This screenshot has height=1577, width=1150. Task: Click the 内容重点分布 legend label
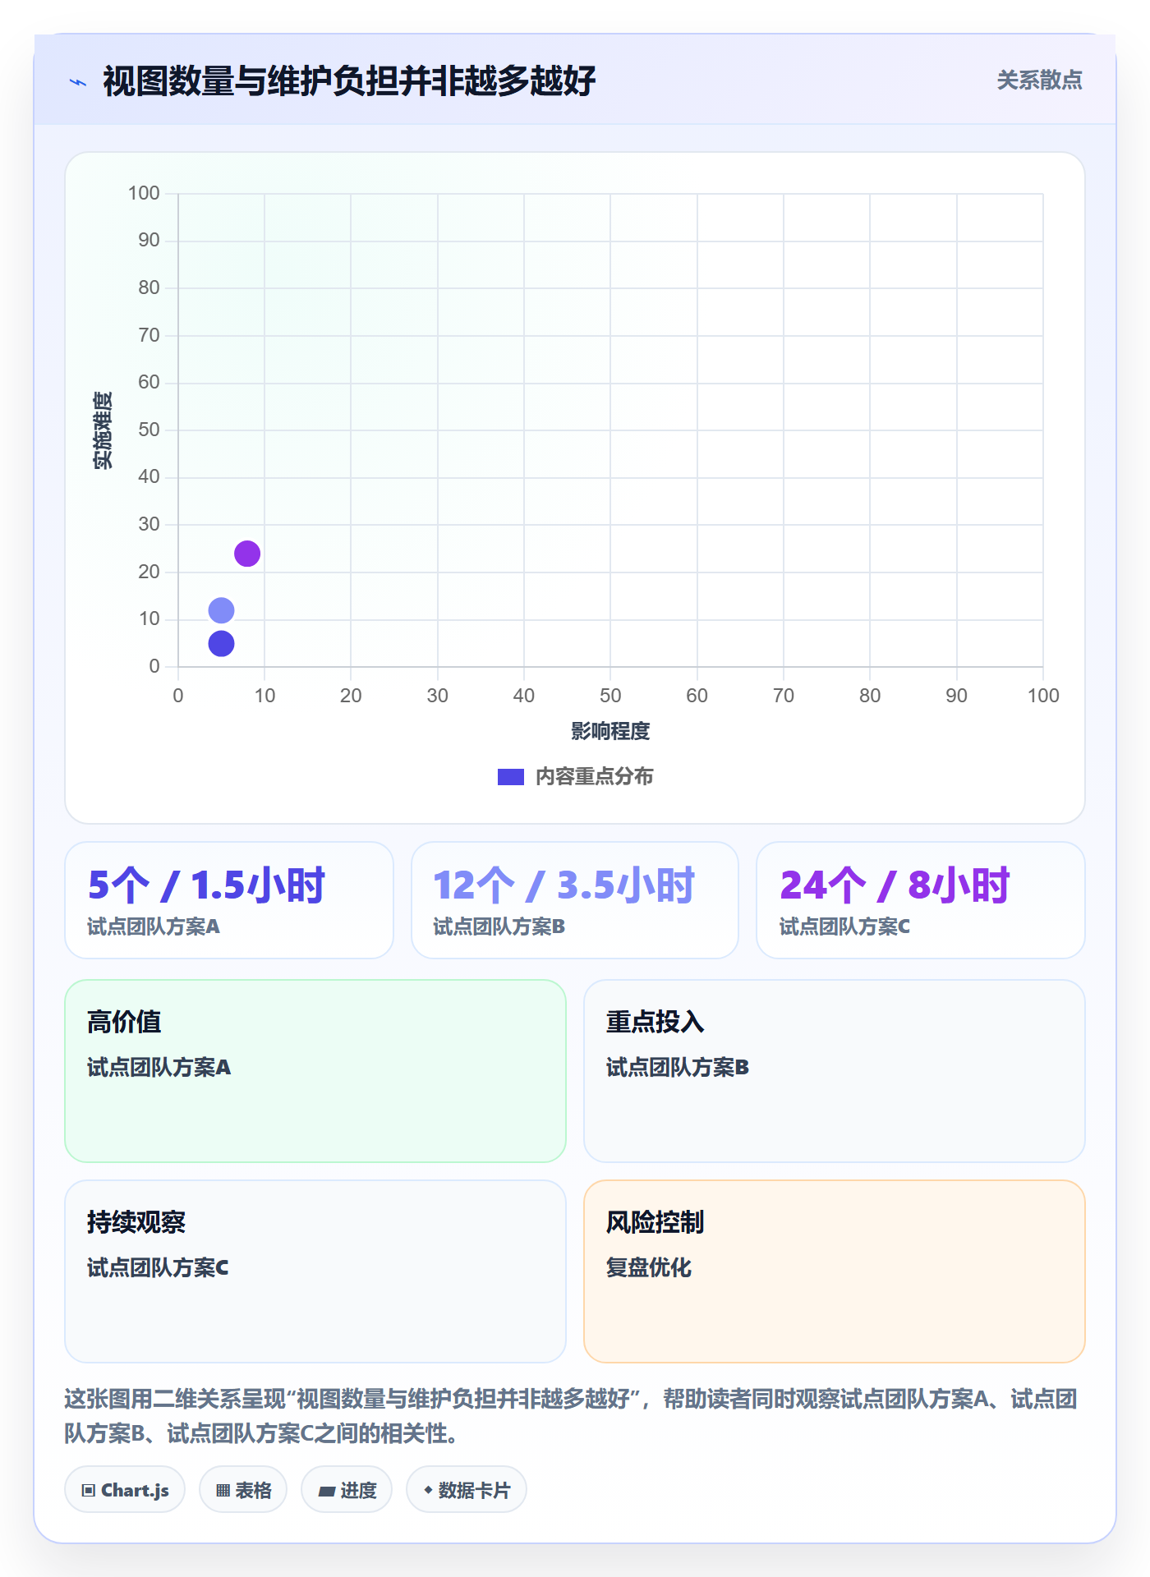(x=595, y=777)
